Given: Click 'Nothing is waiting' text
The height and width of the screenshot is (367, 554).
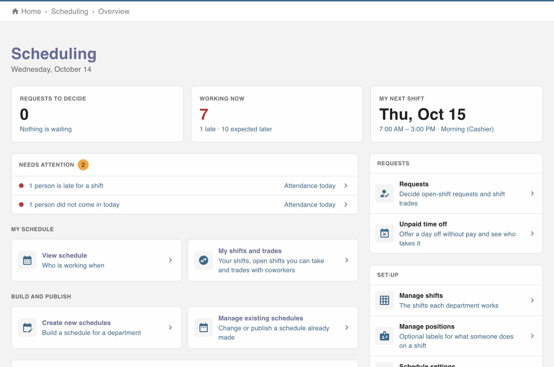Looking at the screenshot, I should [x=46, y=129].
